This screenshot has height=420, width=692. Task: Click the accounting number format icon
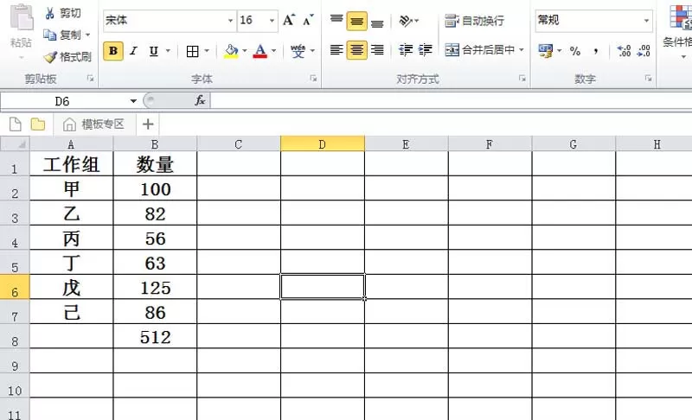pos(546,51)
